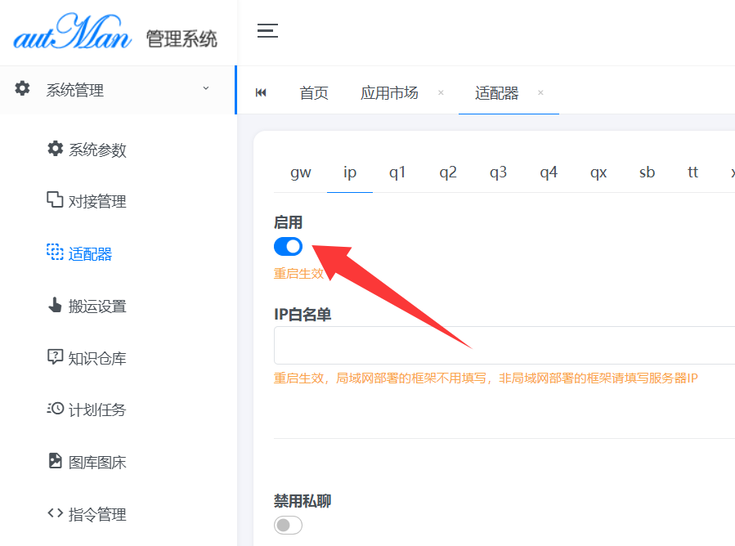This screenshot has width=735, height=546.
Task: Focus the IP白名单 input field
Action: point(504,345)
